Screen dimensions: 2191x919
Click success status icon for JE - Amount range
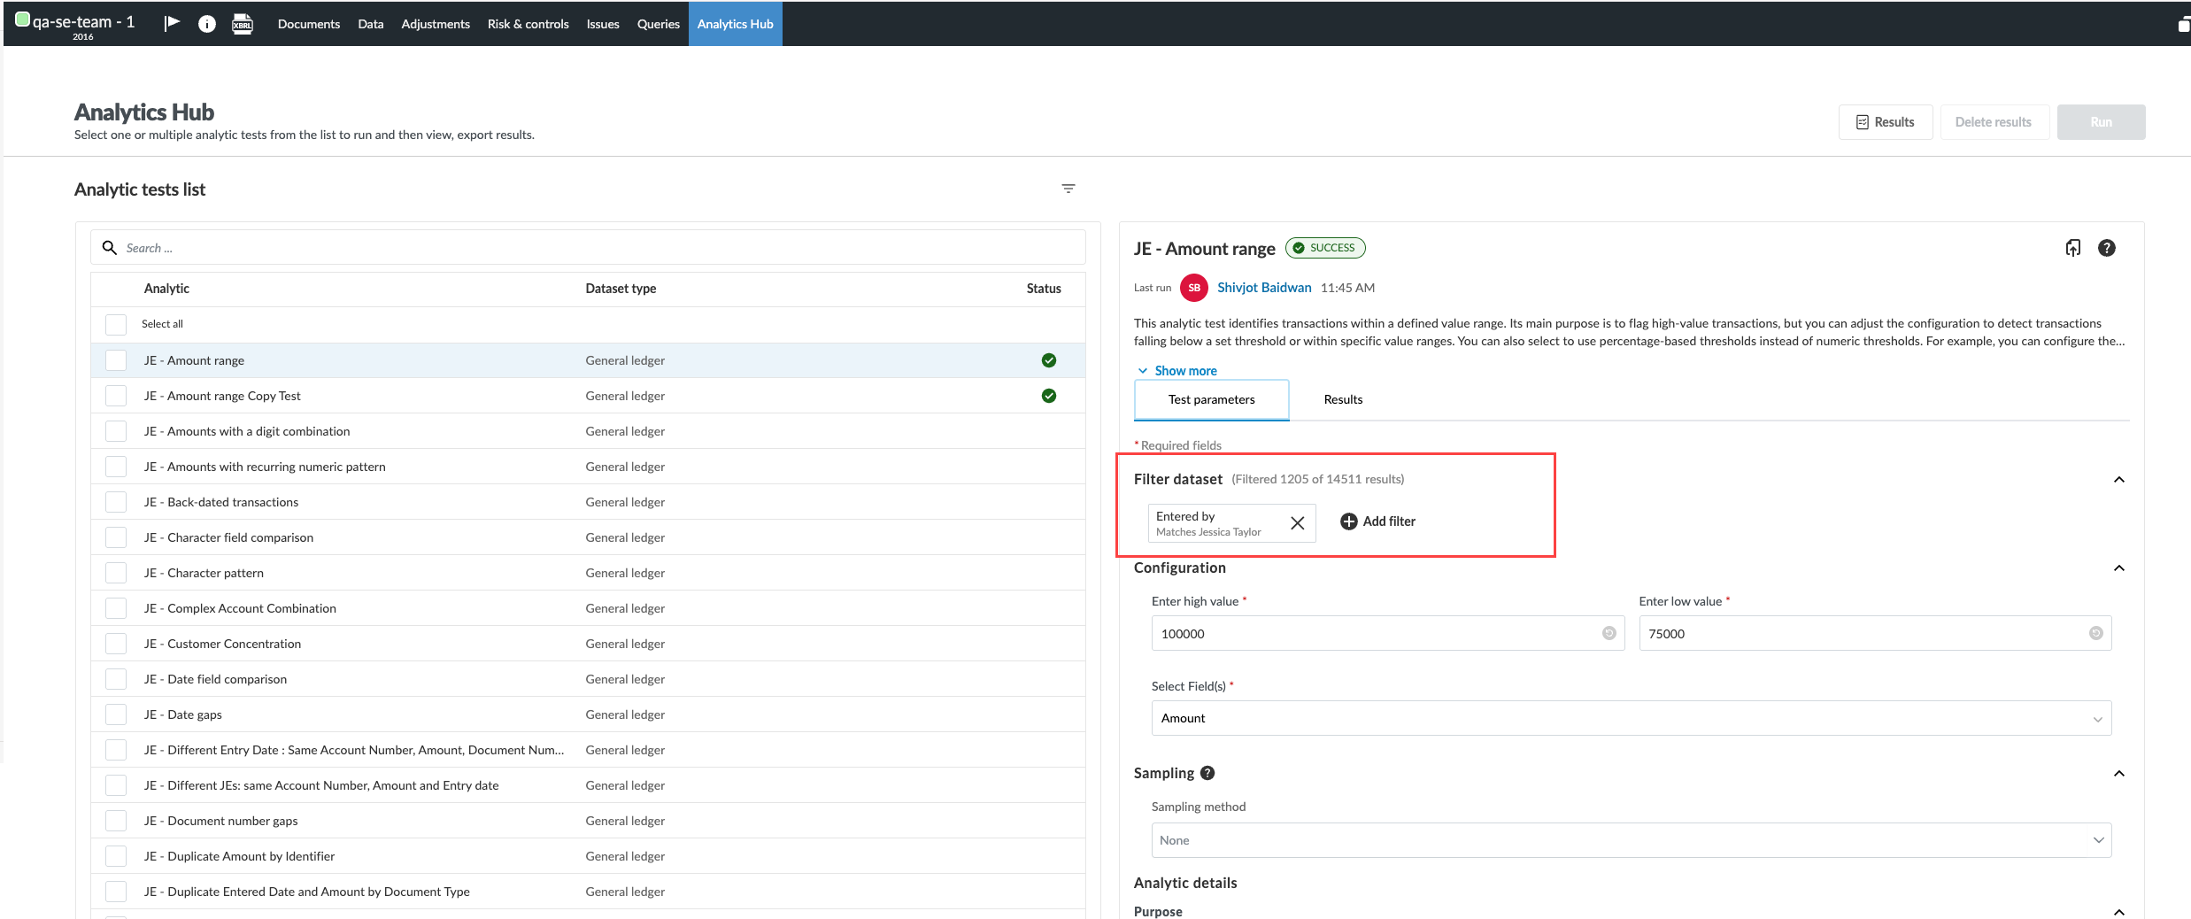click(x=1049, y=360)
